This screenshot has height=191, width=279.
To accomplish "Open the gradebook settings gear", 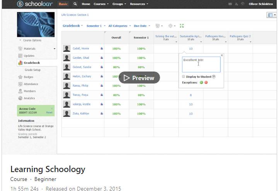I will click(170, 26).
